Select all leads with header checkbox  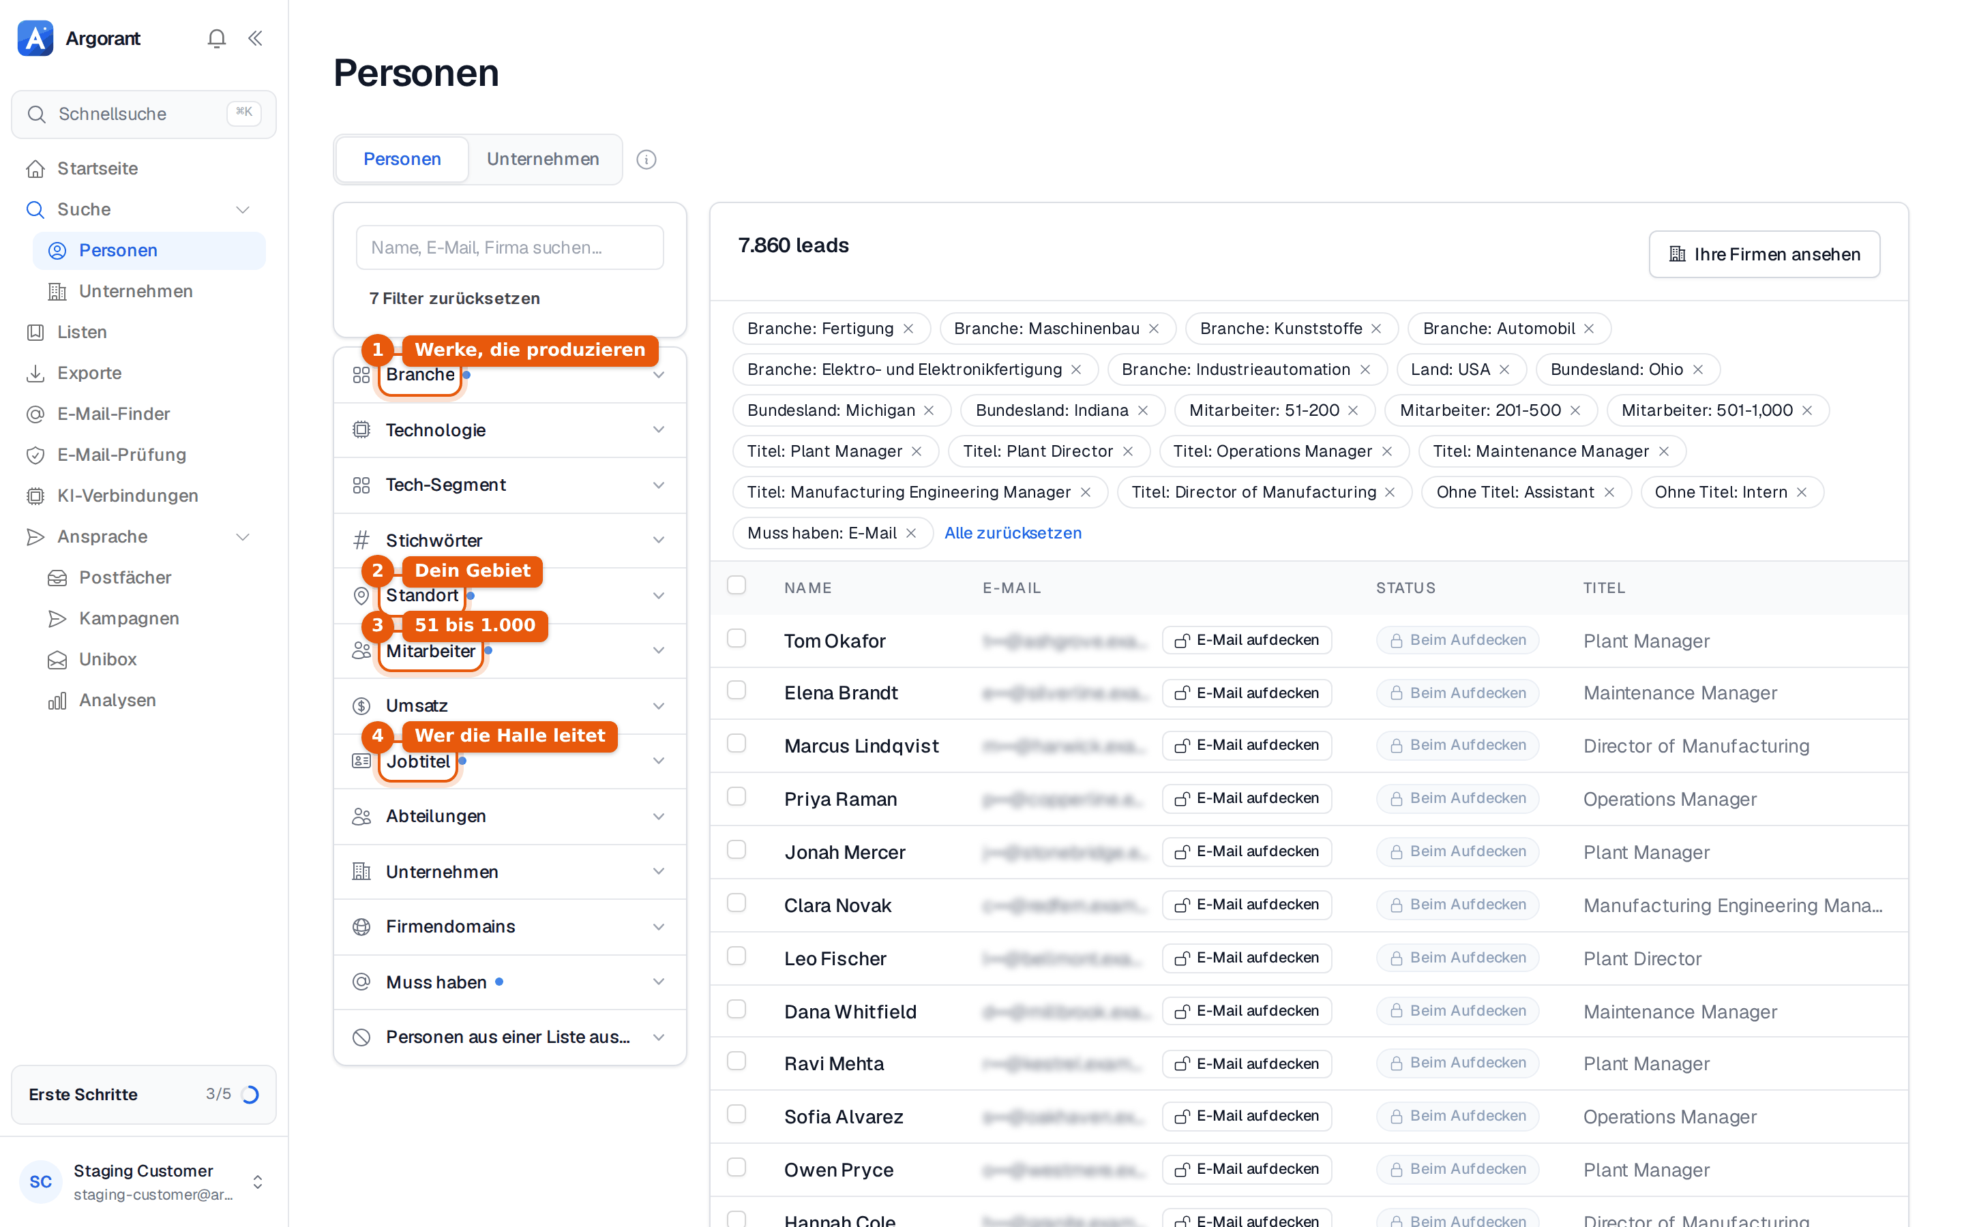[x=736, y=585]
